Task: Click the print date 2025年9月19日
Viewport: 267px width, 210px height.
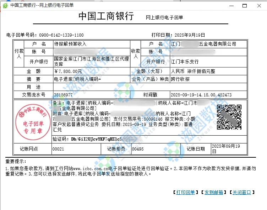Action: point(190,35)
